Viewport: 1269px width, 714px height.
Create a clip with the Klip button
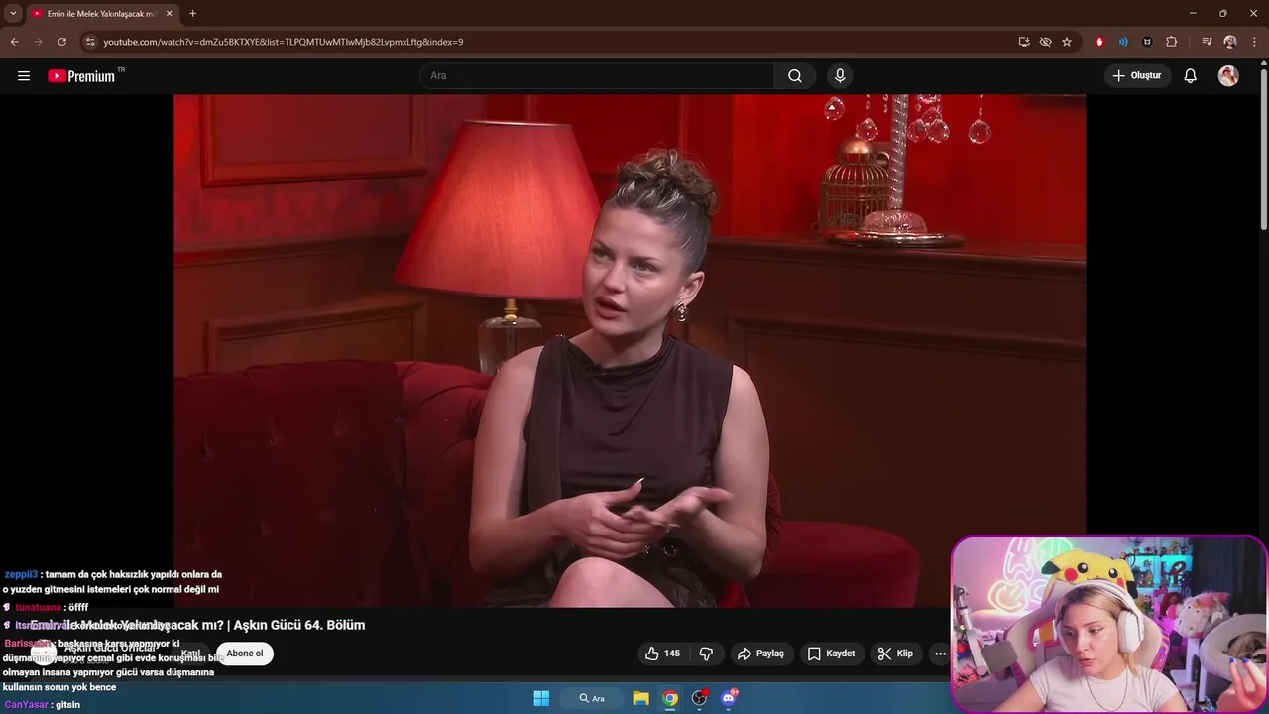(x=894, y=654)
